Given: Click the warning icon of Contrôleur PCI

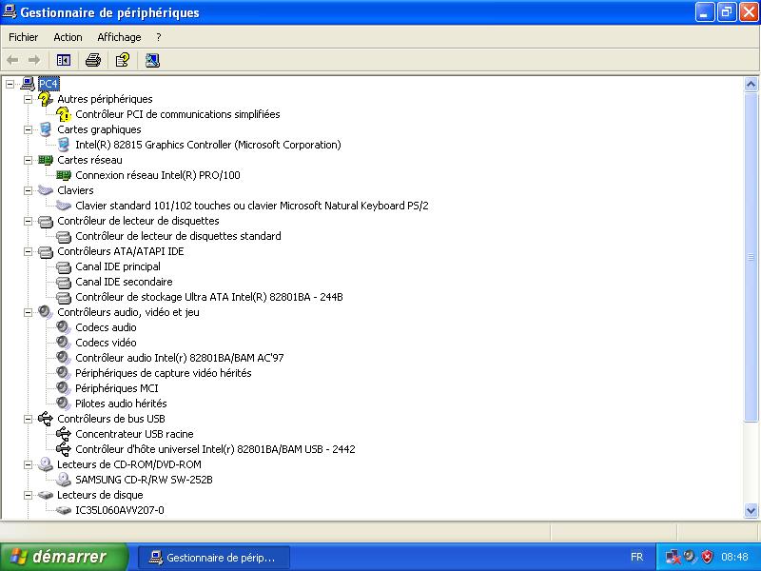Looking at the screenshot, I should click(x=64, y=114).
